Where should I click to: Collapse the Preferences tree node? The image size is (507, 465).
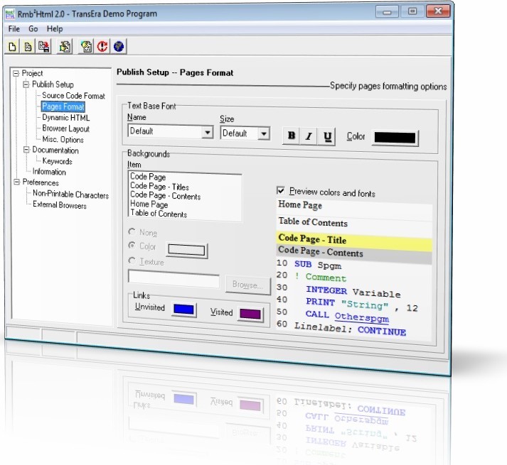click(x=16, y=182)
